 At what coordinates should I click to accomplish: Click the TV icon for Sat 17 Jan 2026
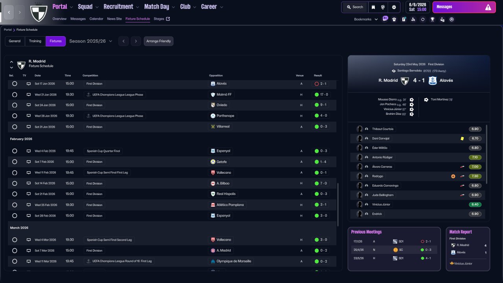click(28, 84)
